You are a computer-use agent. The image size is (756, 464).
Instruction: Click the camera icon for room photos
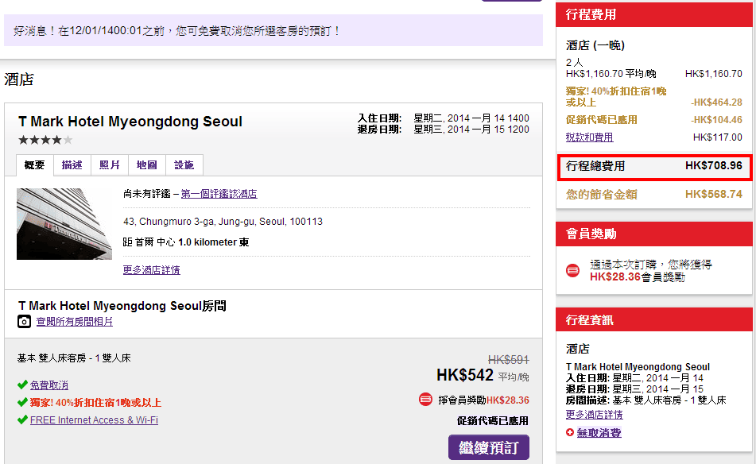(25, 322)
